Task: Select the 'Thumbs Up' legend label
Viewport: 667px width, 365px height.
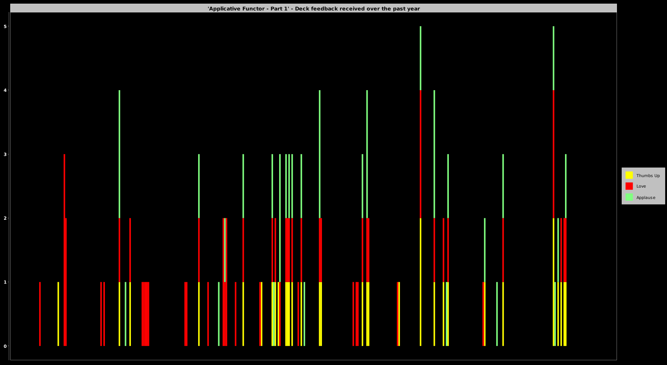Action: coord(648,176)
